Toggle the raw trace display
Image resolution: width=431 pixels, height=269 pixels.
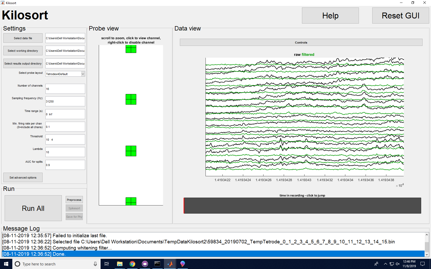[x=297, y=54]
